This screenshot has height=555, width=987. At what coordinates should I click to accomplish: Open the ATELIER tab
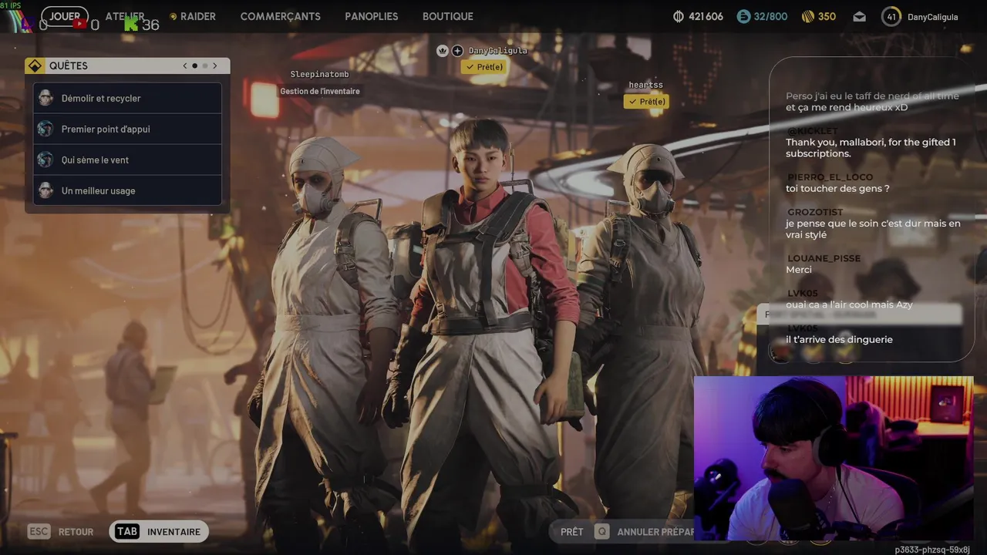[125, 16]
